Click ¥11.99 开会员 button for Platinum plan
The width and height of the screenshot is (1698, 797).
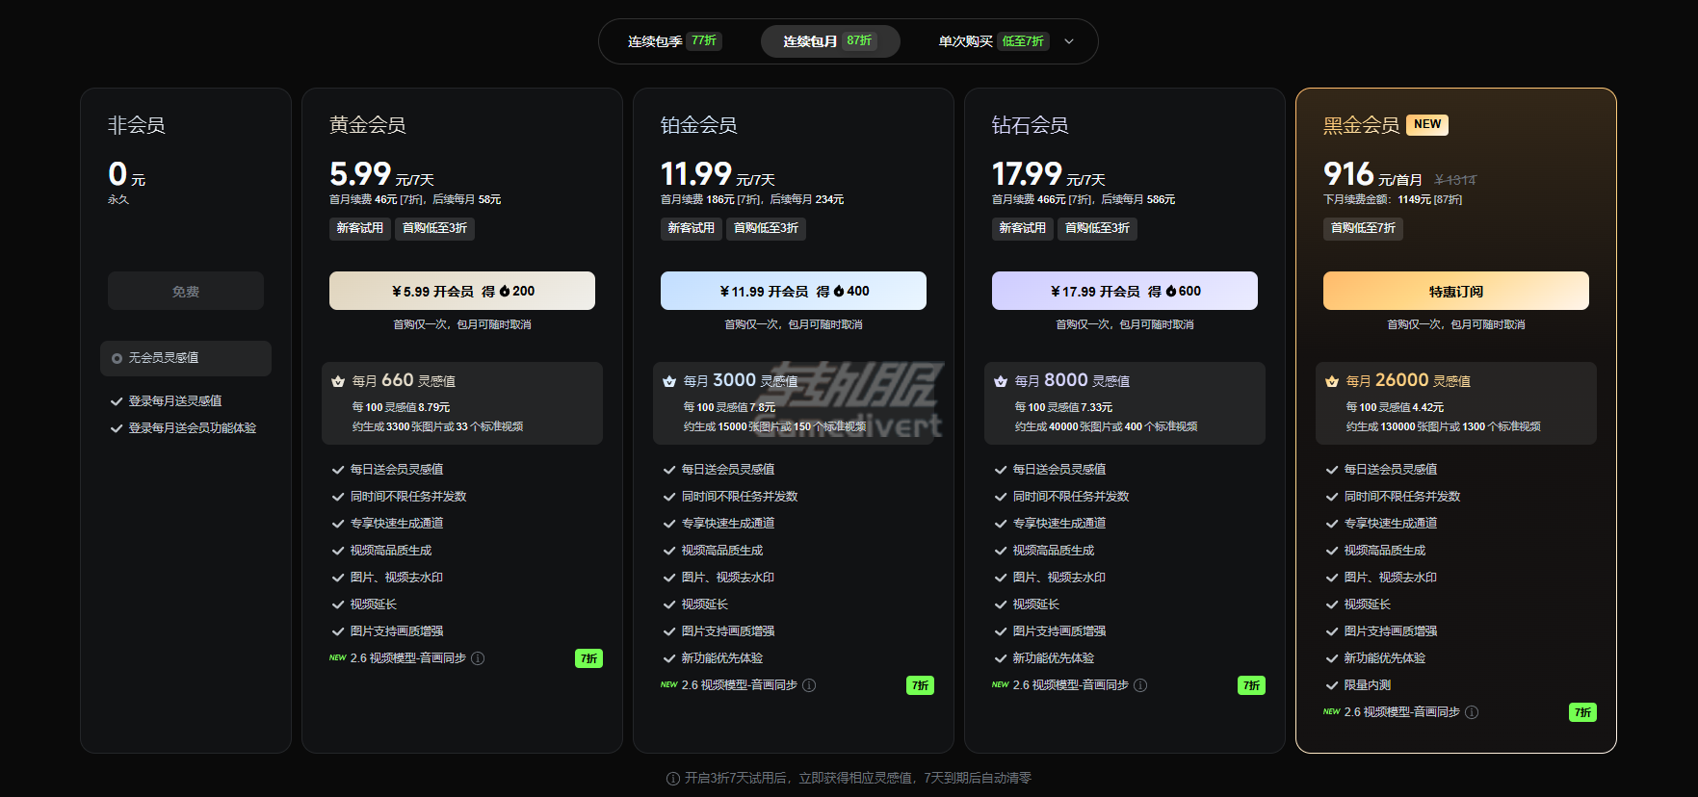(794, 291)
